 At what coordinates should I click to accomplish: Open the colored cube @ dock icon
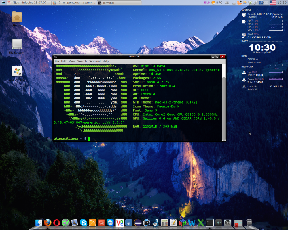(183, 223)
